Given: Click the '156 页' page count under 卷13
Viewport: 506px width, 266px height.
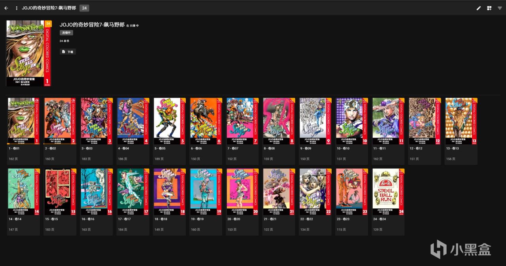Looking at the screenshot, I should click(x=450, y=159).
